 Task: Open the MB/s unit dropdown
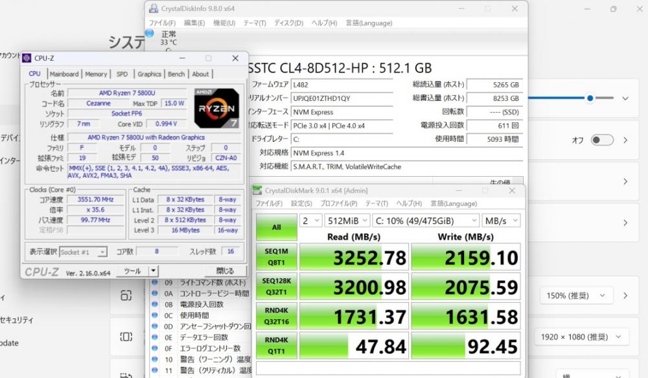(501, 221)
